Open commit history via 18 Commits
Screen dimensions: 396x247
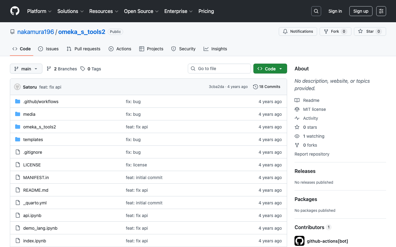pyautogui.click(x=266, y=87)
